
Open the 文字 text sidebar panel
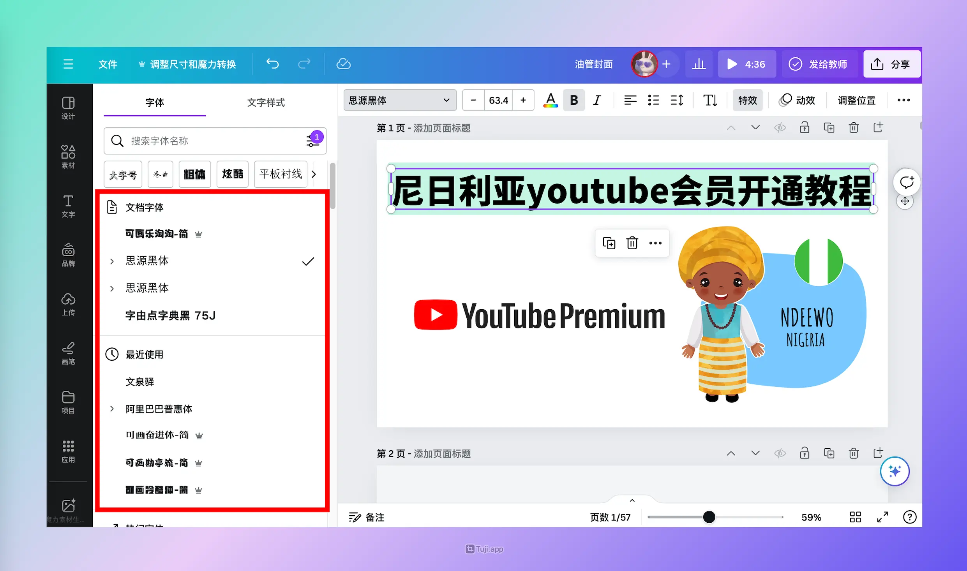pos(68,206)
